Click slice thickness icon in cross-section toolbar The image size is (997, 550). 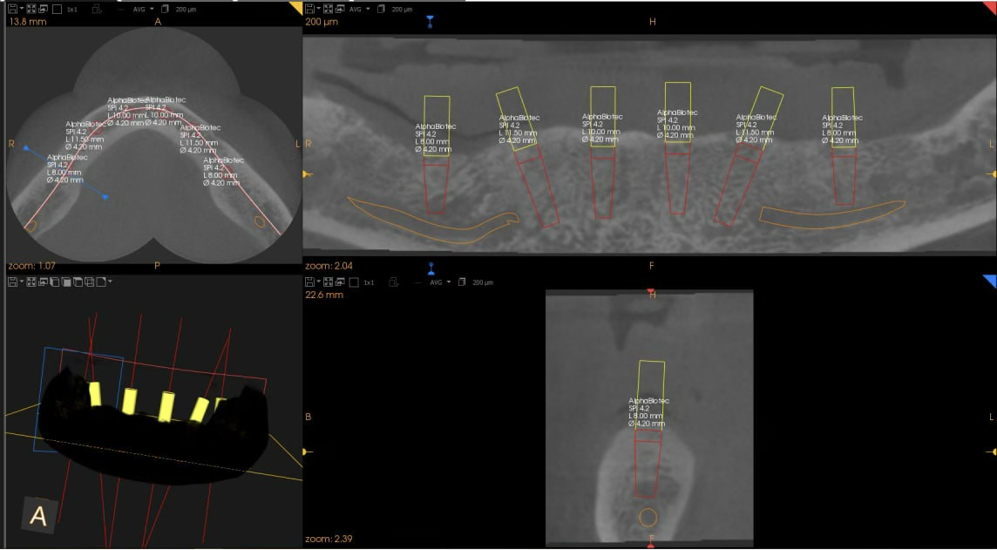pos(462,282)
